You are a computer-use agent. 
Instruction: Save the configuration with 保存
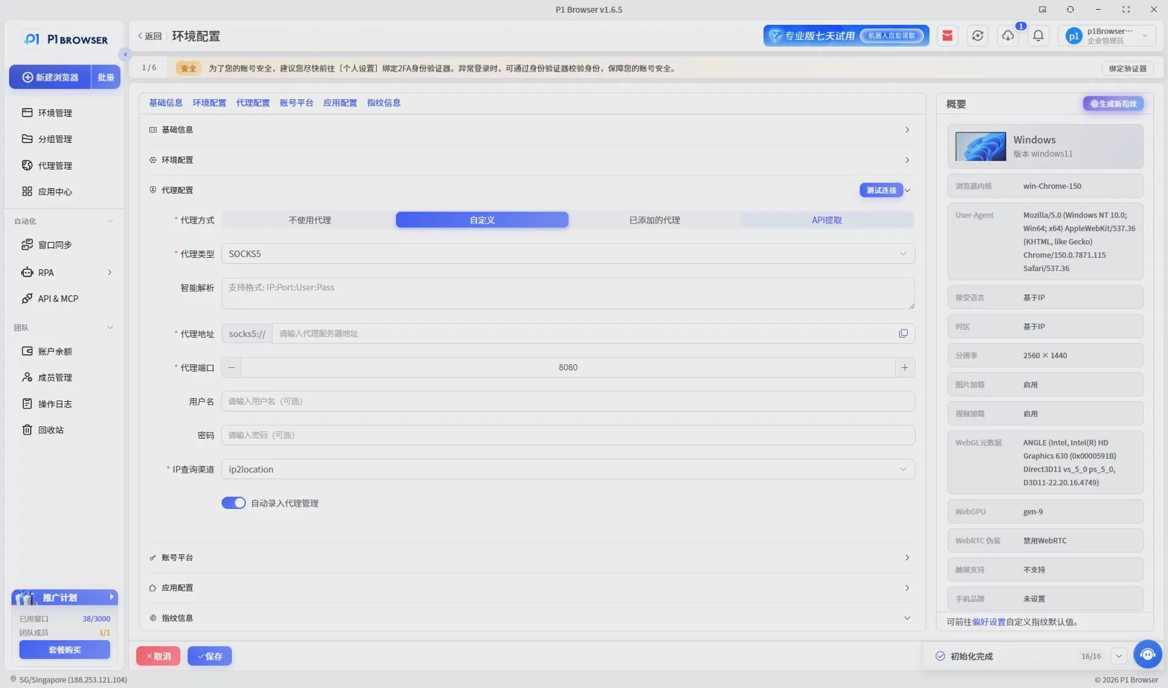tap(210, 656)
